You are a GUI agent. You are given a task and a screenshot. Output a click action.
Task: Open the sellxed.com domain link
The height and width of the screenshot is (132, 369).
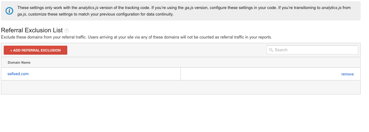point(18,74)
